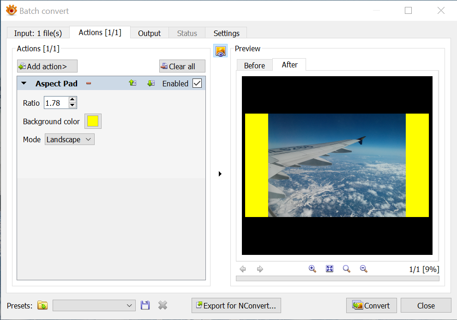Move Aspect Pad action down

150,83
